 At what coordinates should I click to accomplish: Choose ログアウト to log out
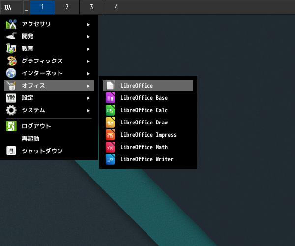(x=49, y=126)
